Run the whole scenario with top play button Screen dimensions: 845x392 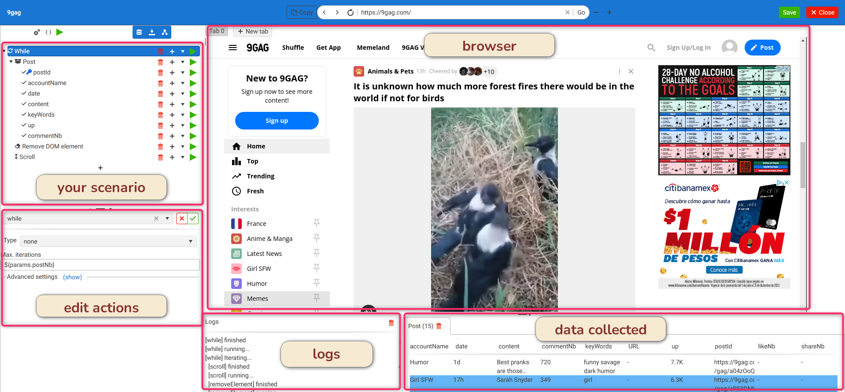[60, 32]
